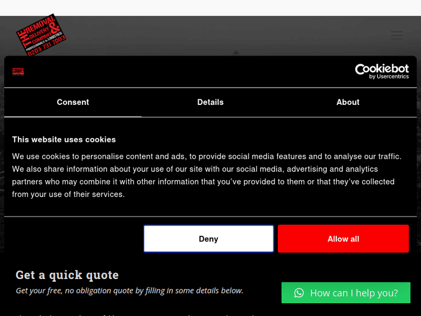Open the Details tab
The width and height of the screenshot is (421, 316).
tap(210, 102)
